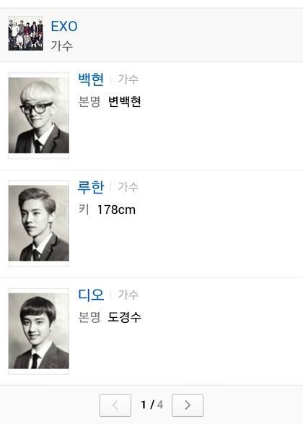Viewport: 303px width, 424px height.
Task: Click the 디오 name link
Action: pyautogui.click(x=91, y=295)
